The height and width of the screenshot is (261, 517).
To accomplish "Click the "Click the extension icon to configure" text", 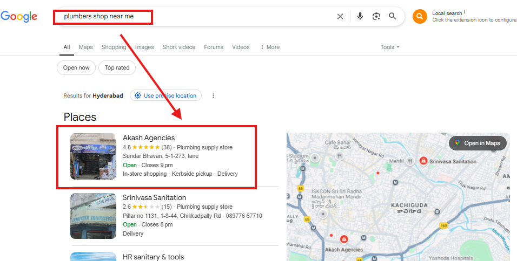I will click(474, 20).
